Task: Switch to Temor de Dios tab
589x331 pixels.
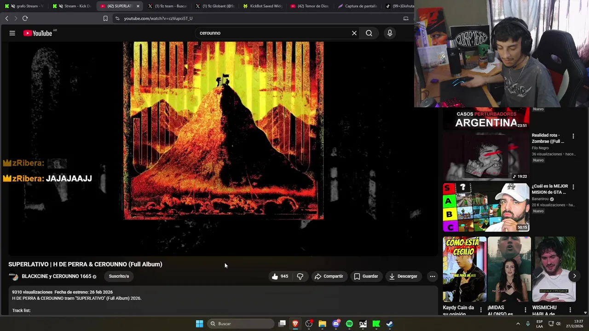Action: pos(311,6)
